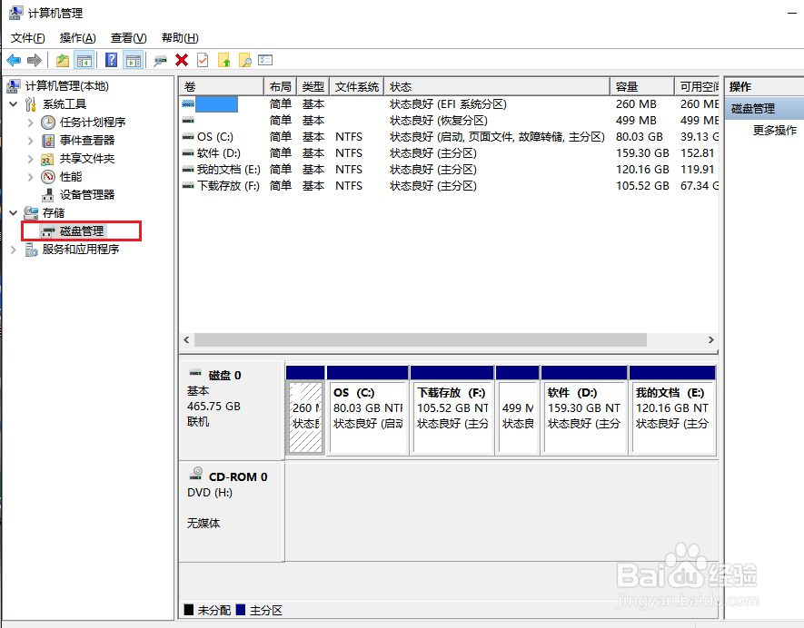Select the 下载存放 (F:) row in volume list

point(449,186)
